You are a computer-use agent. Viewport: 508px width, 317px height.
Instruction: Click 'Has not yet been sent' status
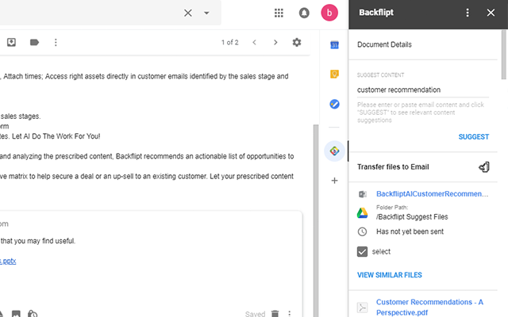click(410, 231)
